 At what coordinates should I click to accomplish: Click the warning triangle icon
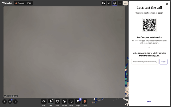(15, 102)
